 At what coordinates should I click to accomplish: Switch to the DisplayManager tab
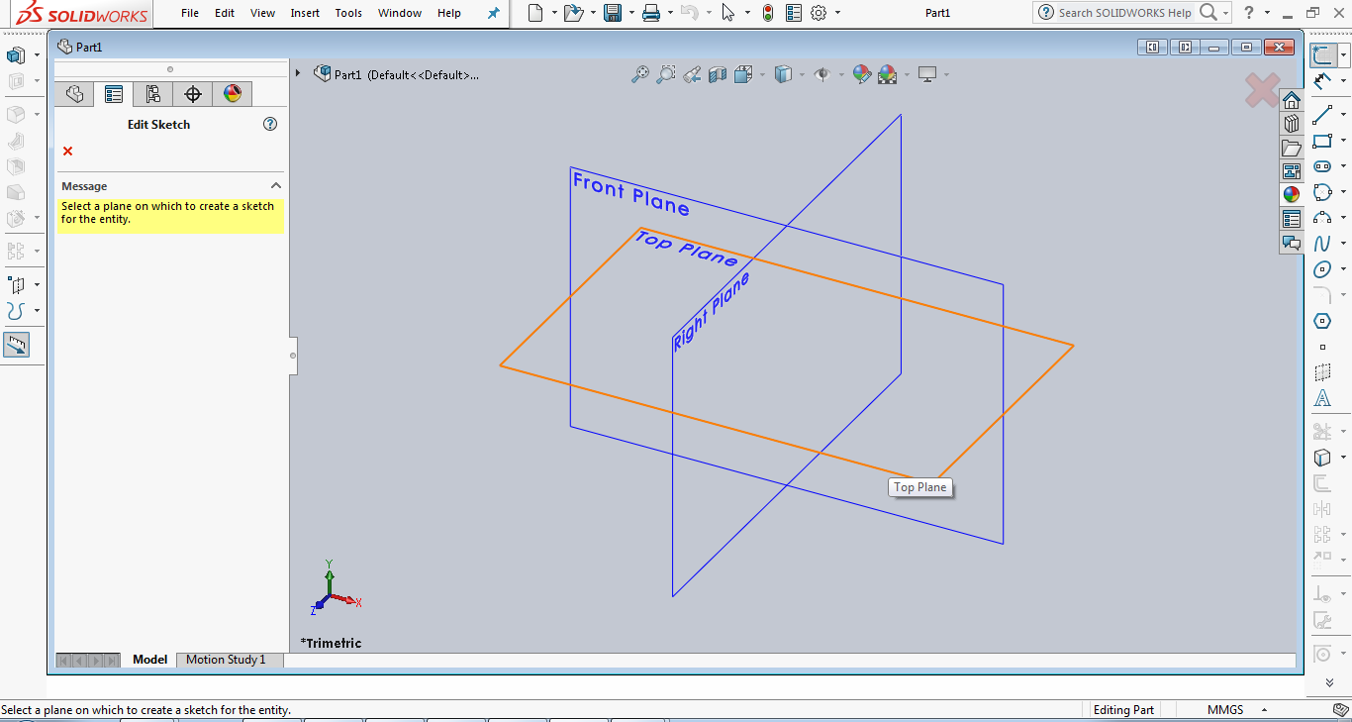[x=233, y=94]
